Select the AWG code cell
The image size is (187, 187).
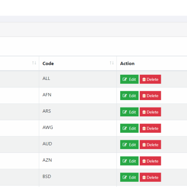click(x=78, y=128)
